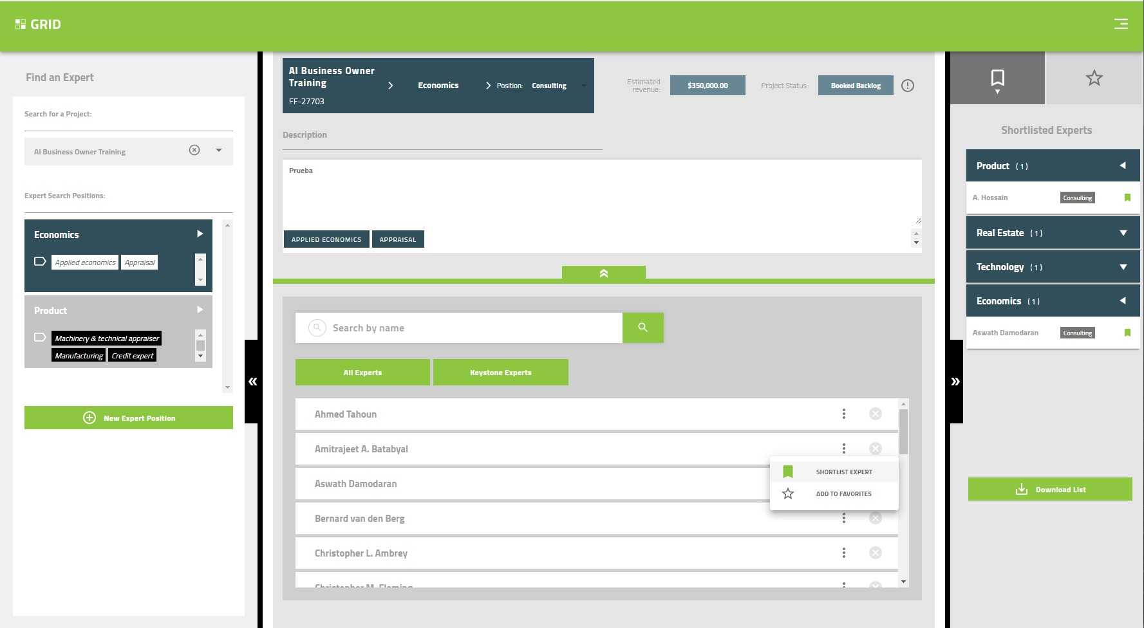This screenshot has height=628, width=1144.
Task: Clear the selected project in search field
Action: (x=194, y=150)
